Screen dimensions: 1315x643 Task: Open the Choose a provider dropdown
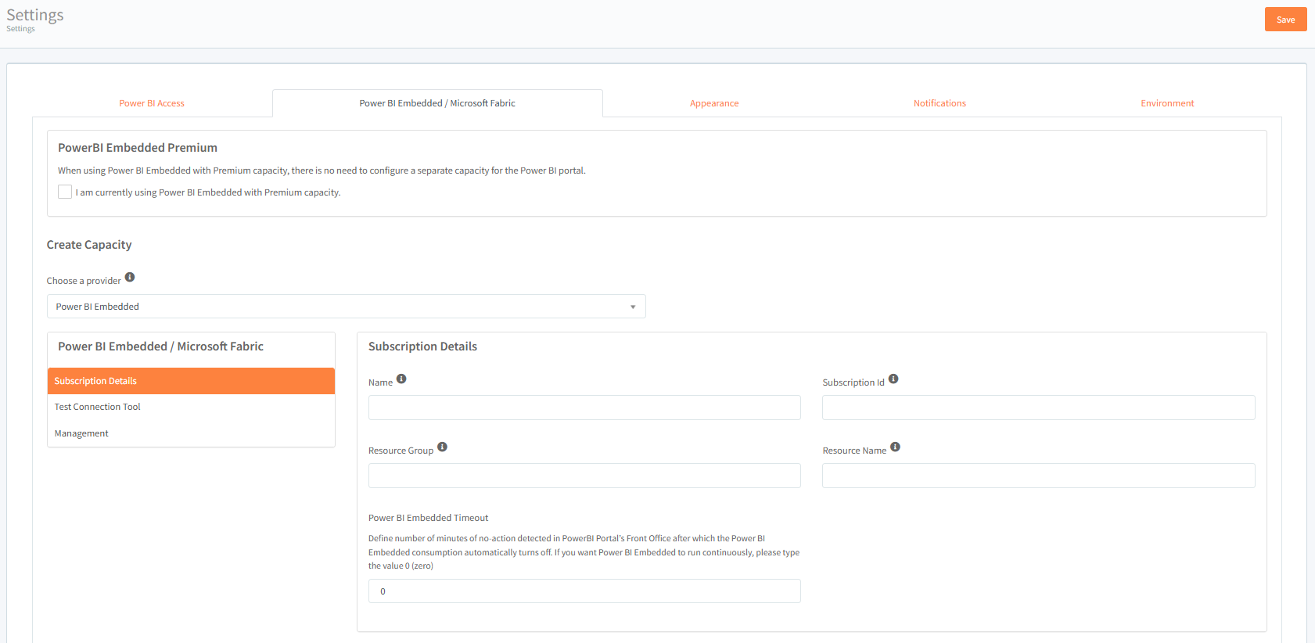point(346,307)
